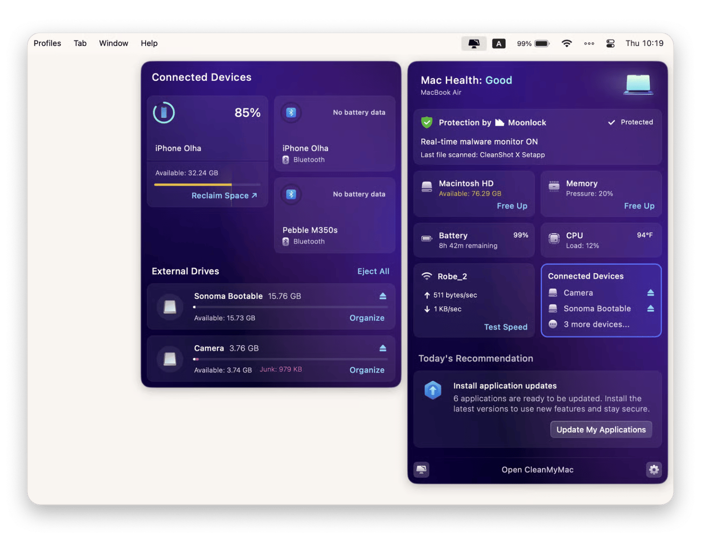Click Available: 76.29 GB text
The image size is (701, 541).
pos(470,194)
